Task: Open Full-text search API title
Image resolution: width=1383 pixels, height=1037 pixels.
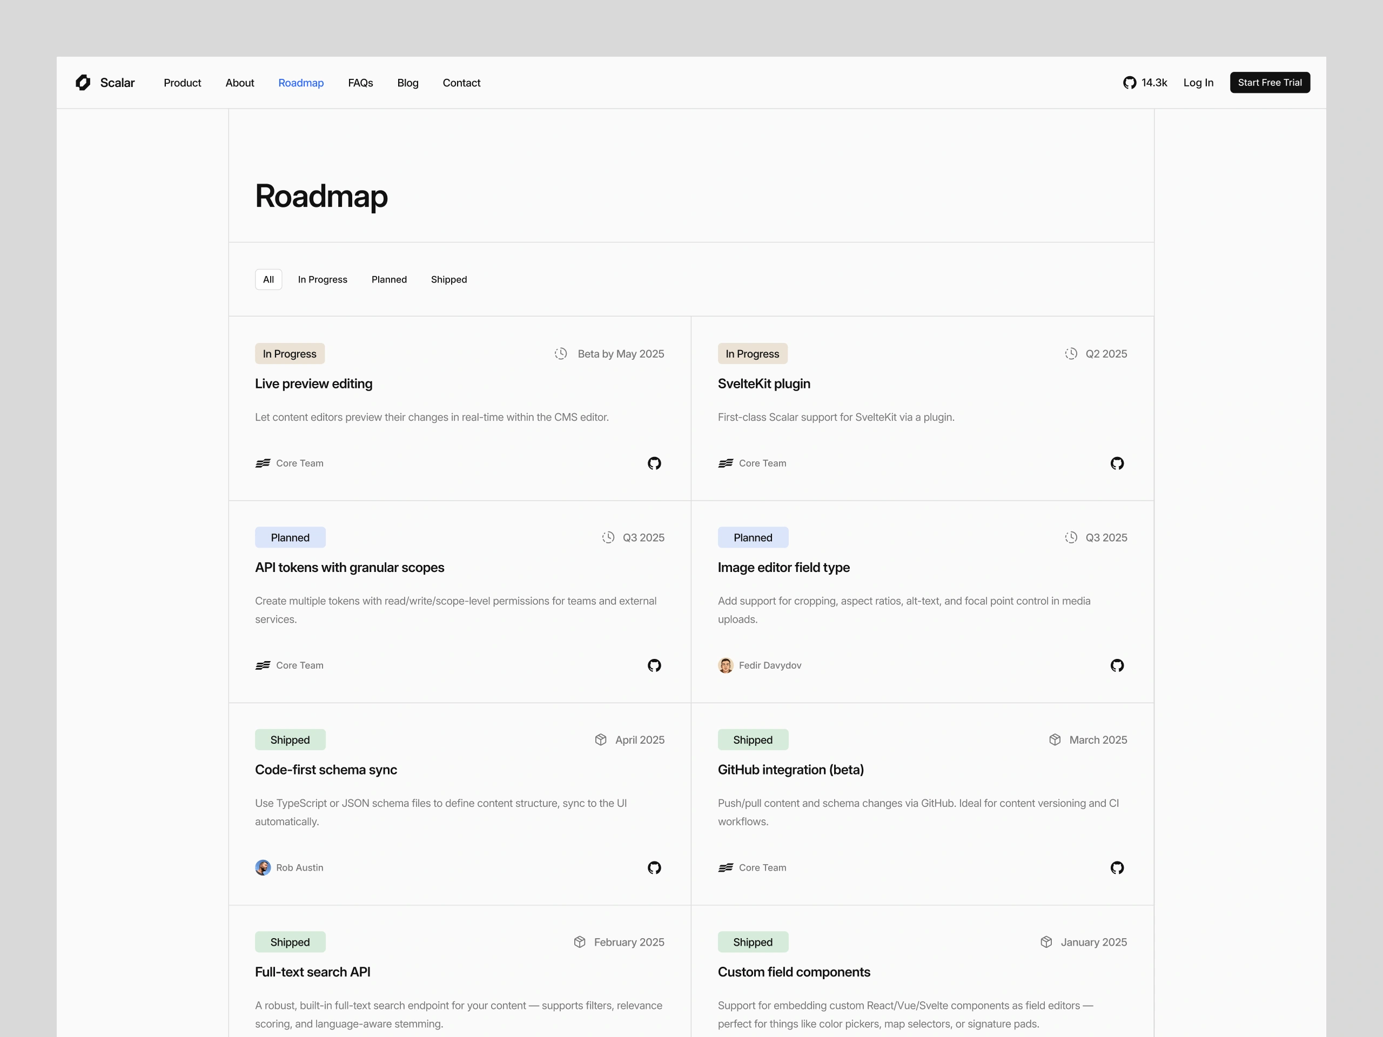Action: click(313, 972)
